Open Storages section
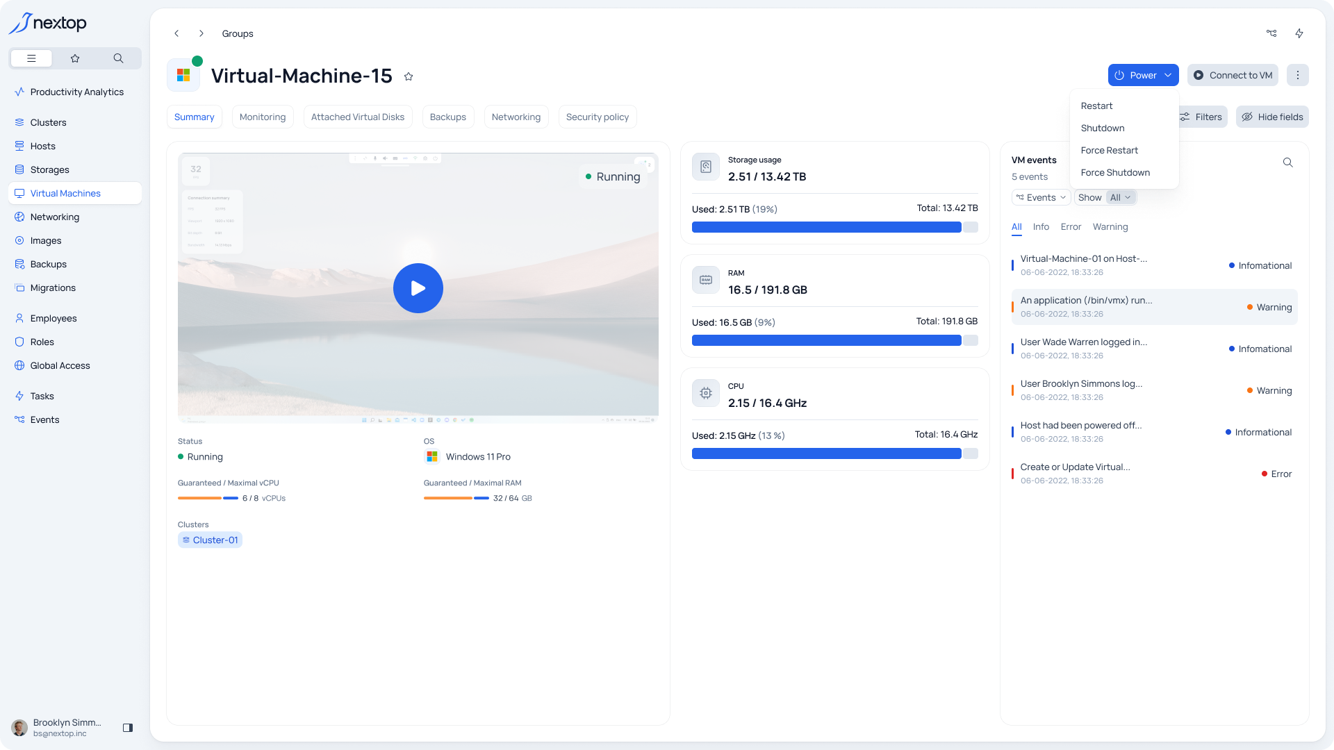This screenshot has width=1334, height=750. coord(75,169)
